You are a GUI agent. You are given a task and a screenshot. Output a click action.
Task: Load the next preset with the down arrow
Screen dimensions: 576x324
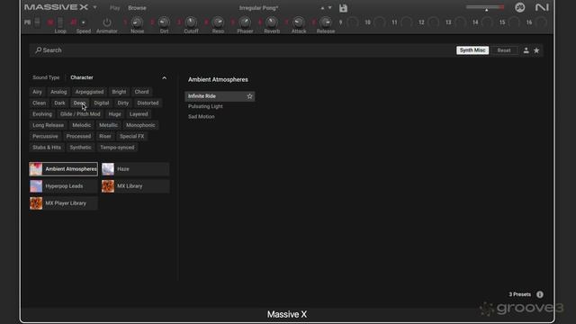(x=330, y=8)
